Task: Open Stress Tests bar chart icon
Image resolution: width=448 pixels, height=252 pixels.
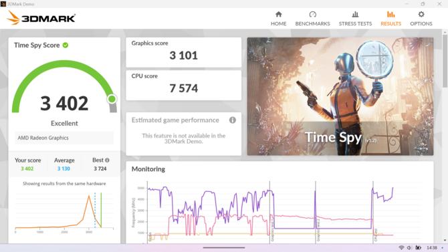Action: pyautogui.click(x=355, y=14)
